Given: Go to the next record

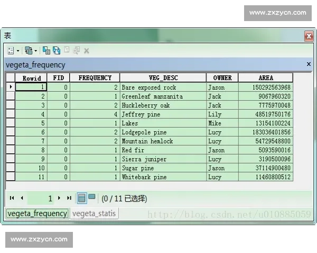Looking at the screenshot, I should pyautogui.click(x=59, y=198).
